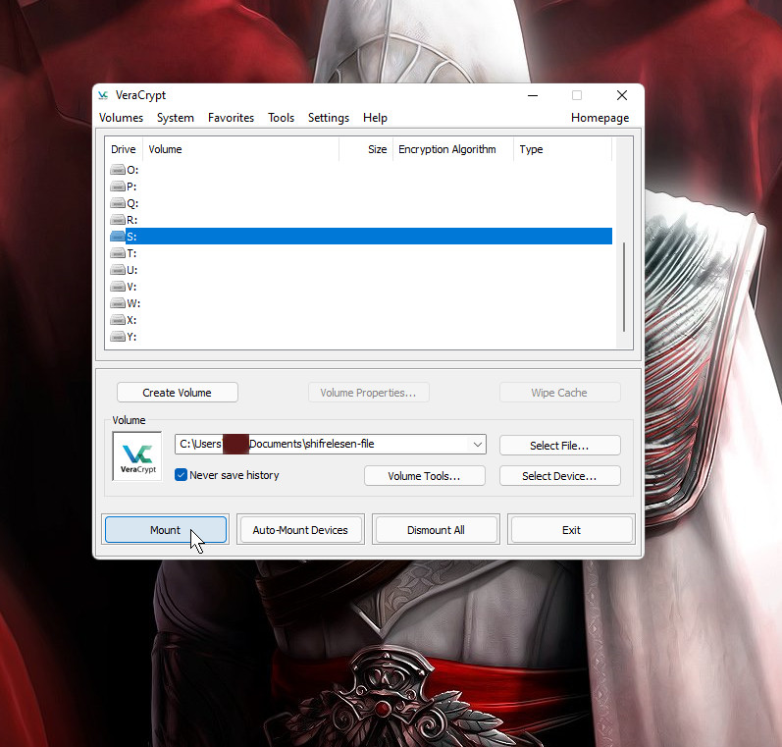782x747 pixels.
Task: Open Volume Tools... button
Action: pos(425,475)
